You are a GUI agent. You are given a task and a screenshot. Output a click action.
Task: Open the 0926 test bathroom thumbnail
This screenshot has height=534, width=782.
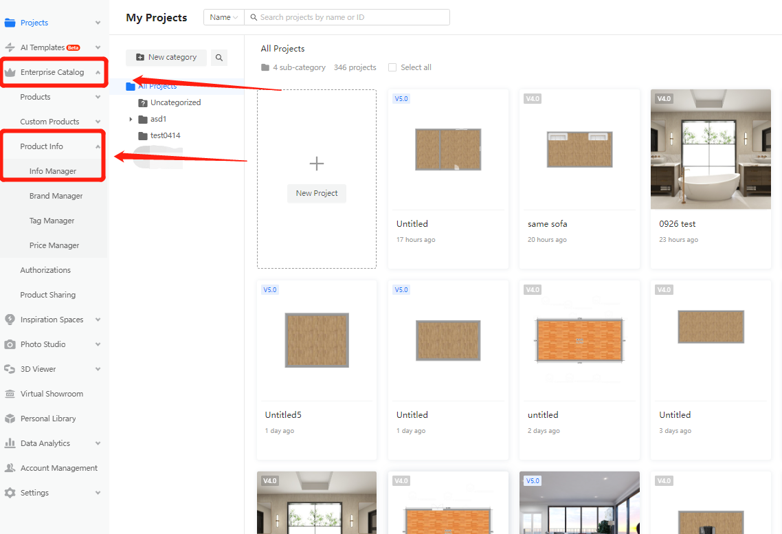(x=711, y=149)
